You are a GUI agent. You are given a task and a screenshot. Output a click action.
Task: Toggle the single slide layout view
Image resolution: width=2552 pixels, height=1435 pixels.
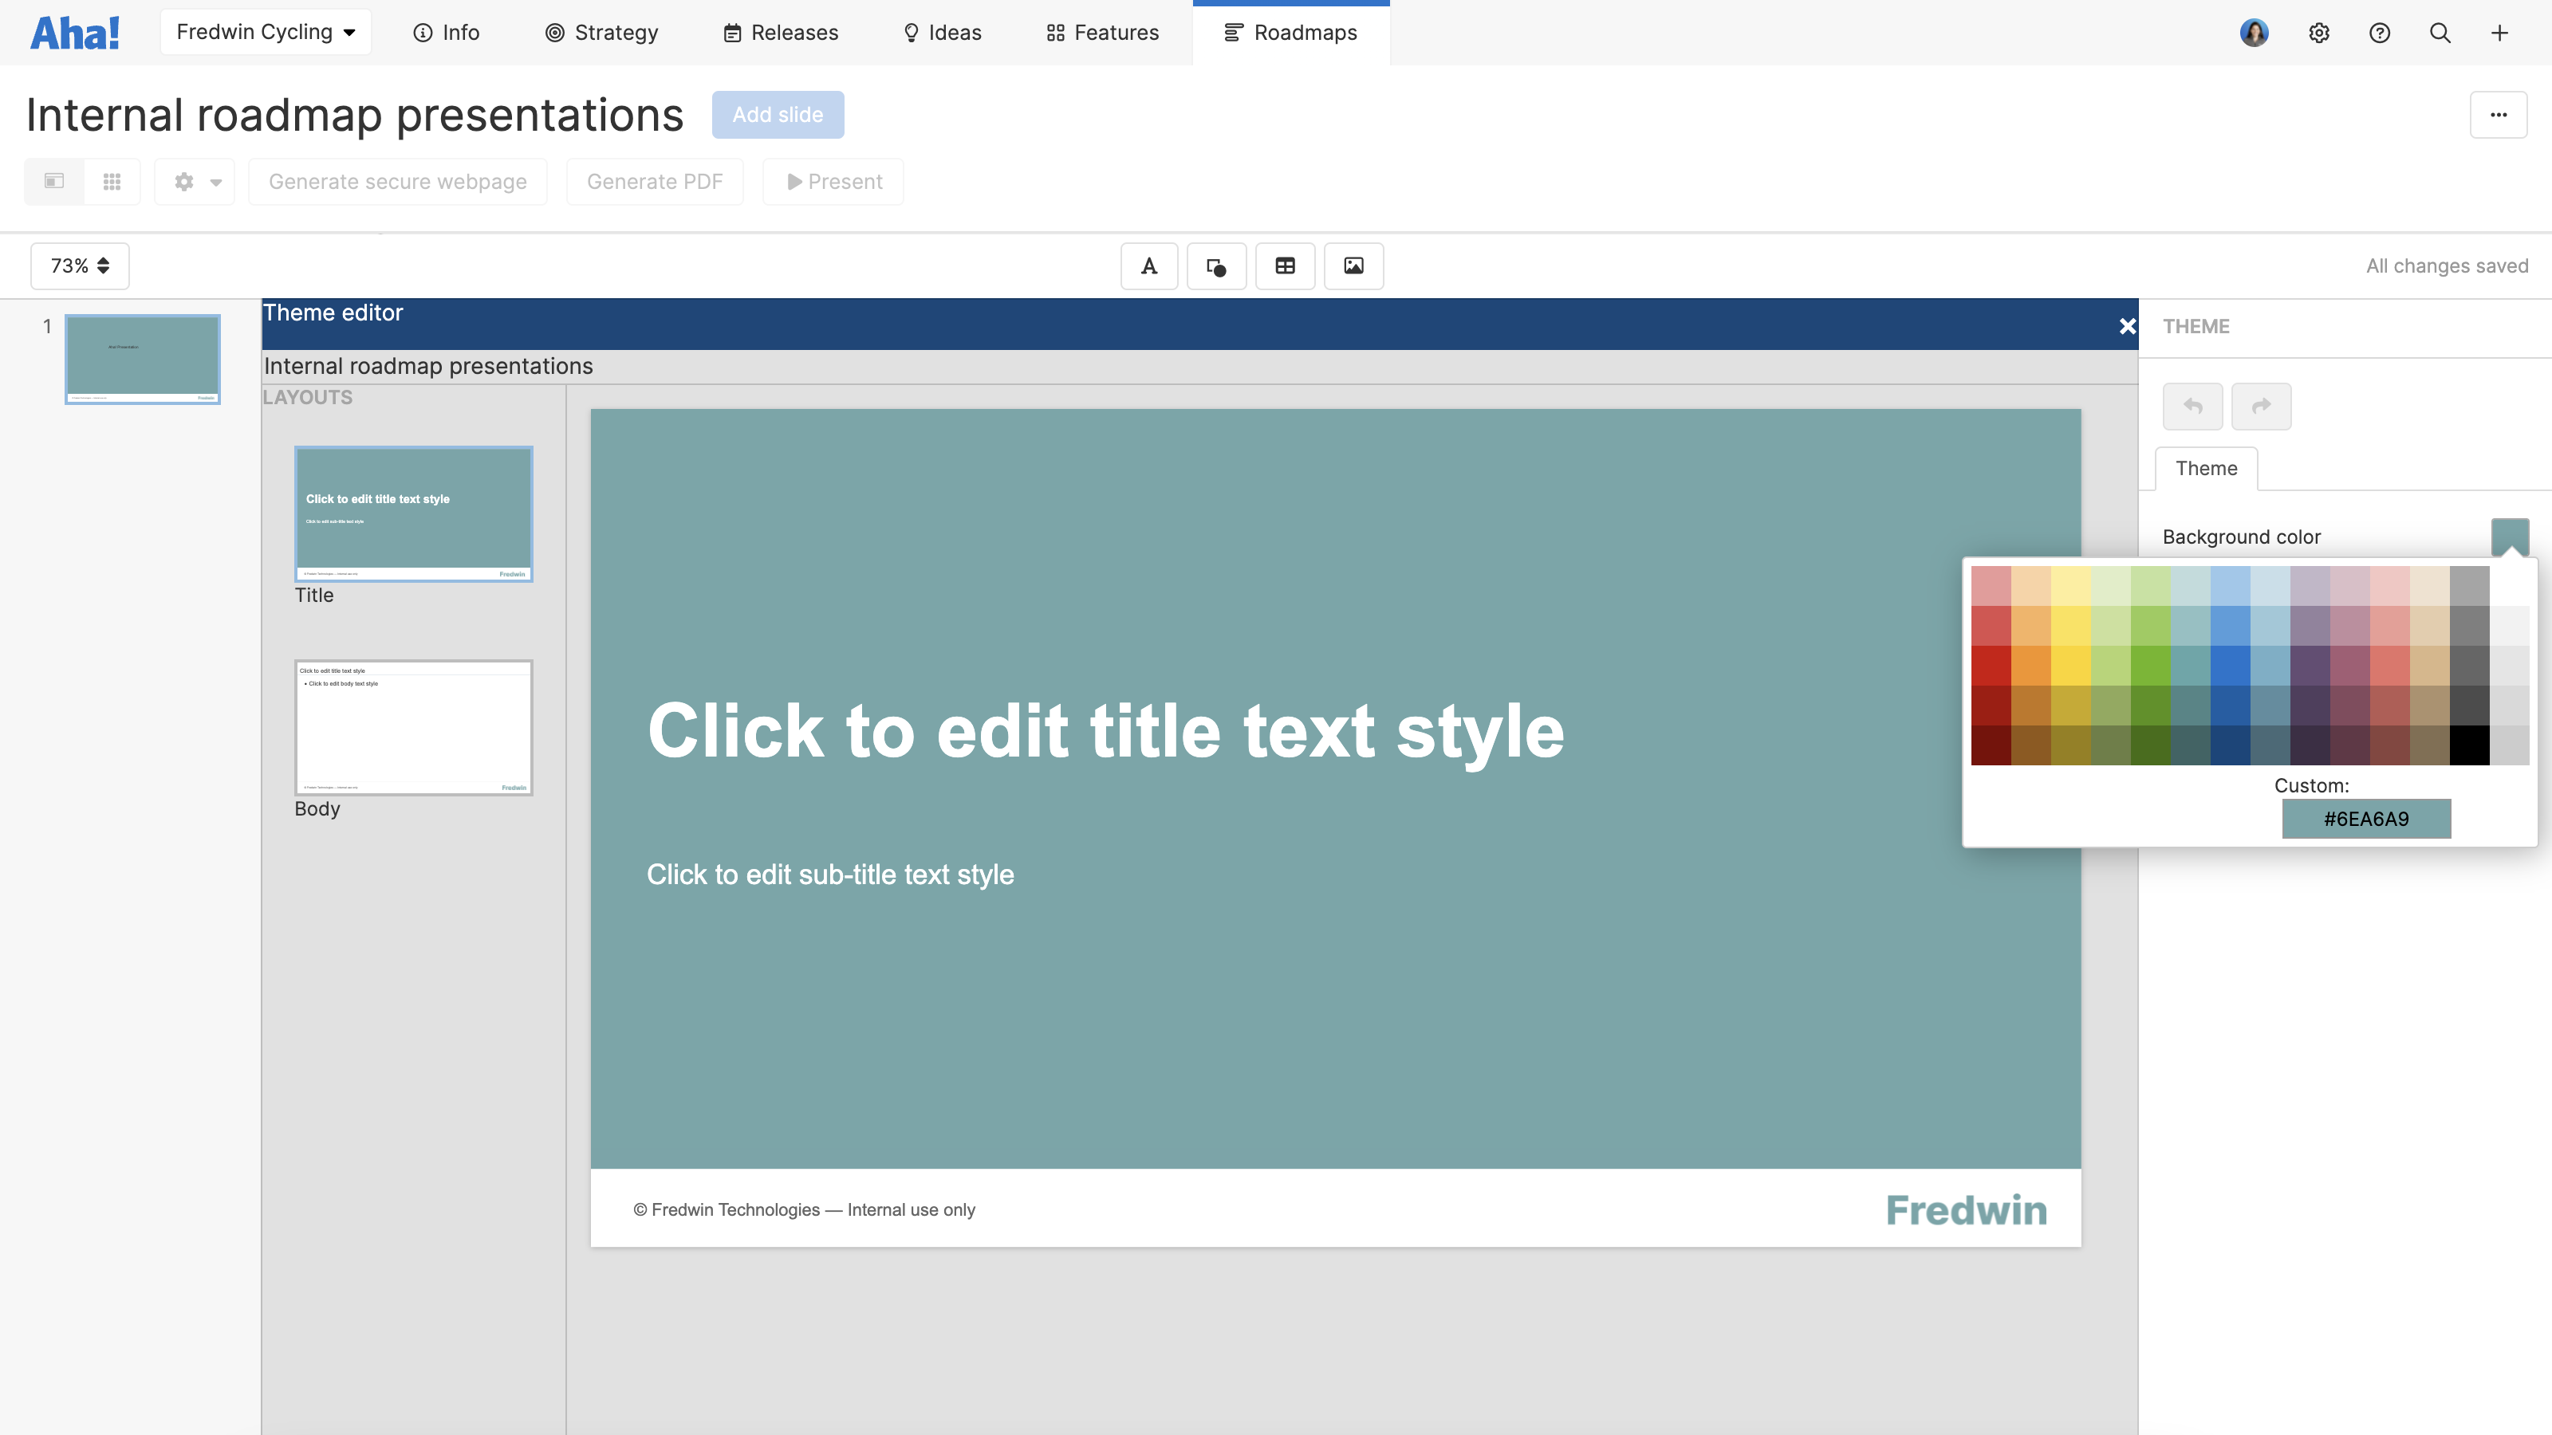(x=54, y=180)
